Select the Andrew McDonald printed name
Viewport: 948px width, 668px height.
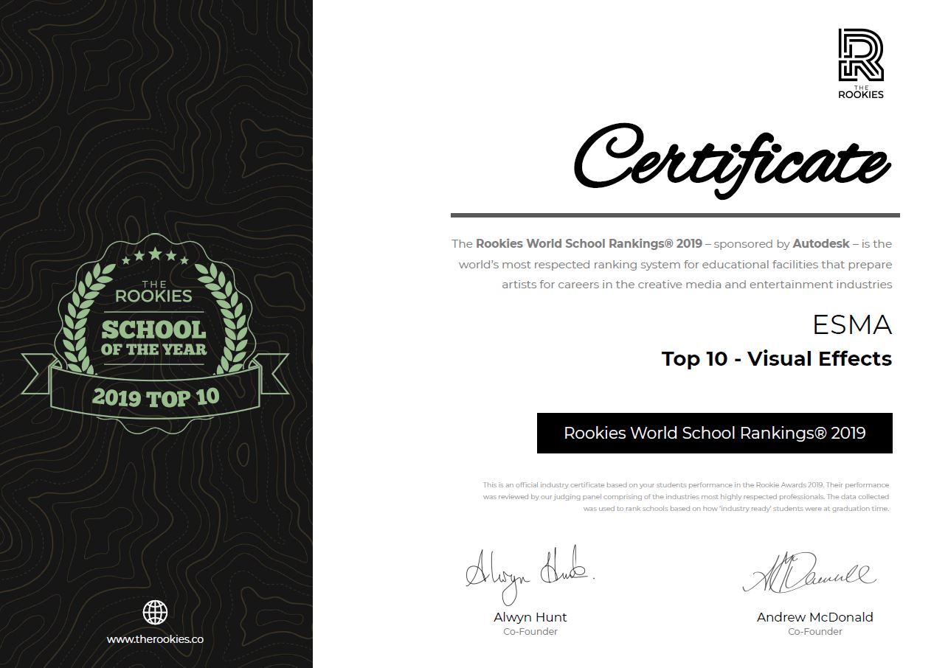815,617
